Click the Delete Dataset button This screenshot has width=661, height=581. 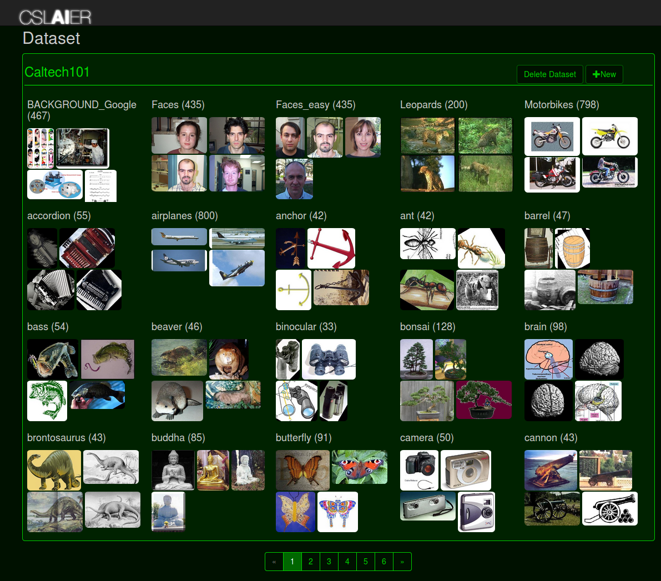point(549,74)
